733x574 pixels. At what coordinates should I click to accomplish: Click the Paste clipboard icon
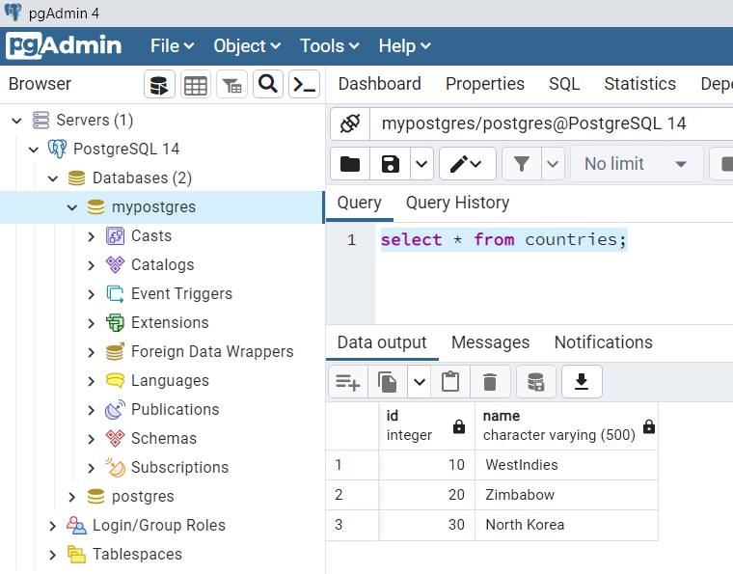coord(450,382)
